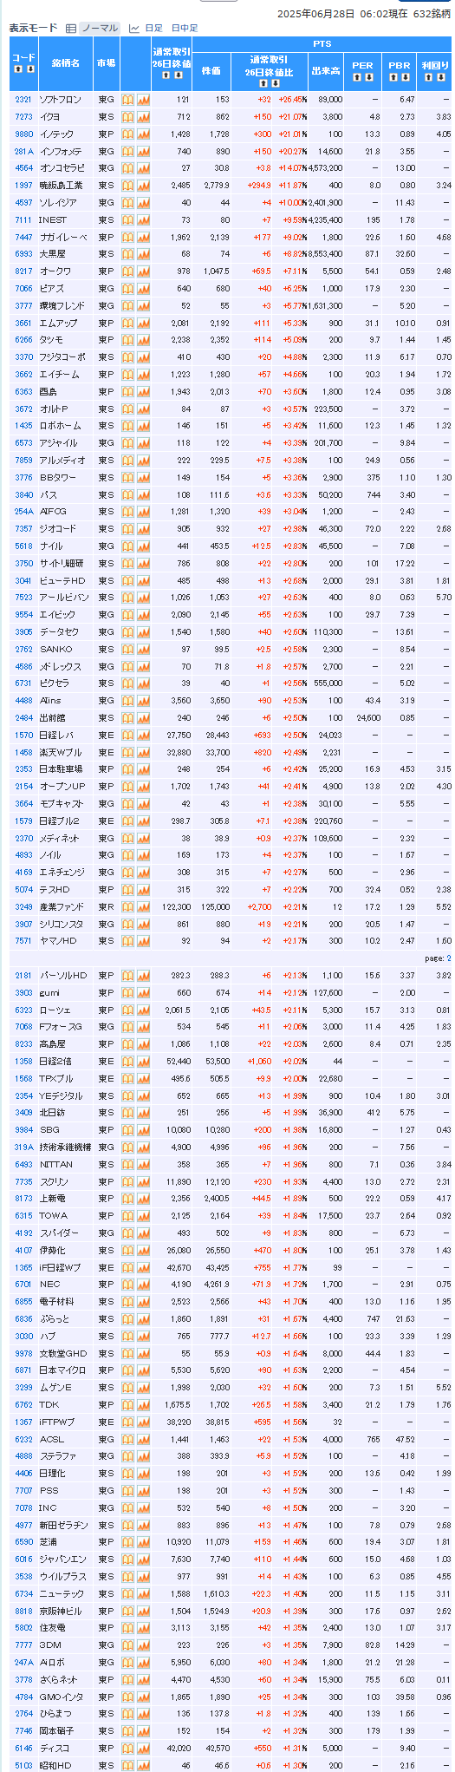Open book icon for 出前館 row
455x1772 pixels.
coord(127,717)
